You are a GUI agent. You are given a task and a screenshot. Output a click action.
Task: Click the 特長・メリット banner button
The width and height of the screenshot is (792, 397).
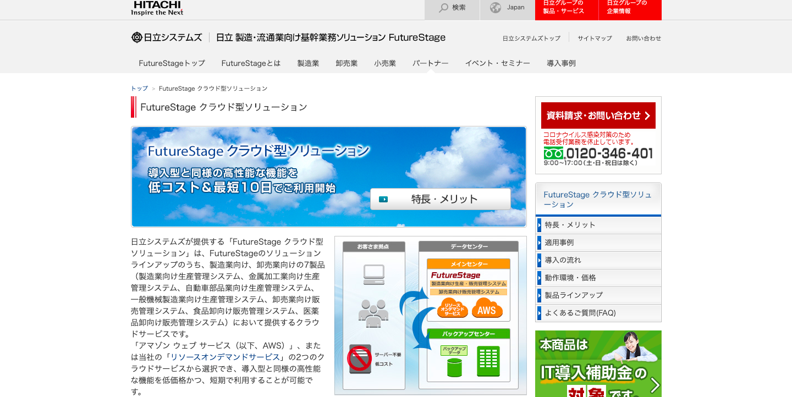coord(441,199)
